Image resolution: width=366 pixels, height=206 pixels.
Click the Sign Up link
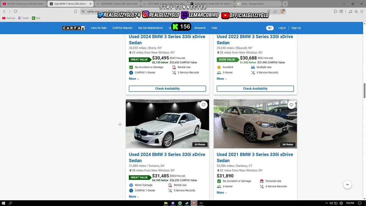click(296, 28)
